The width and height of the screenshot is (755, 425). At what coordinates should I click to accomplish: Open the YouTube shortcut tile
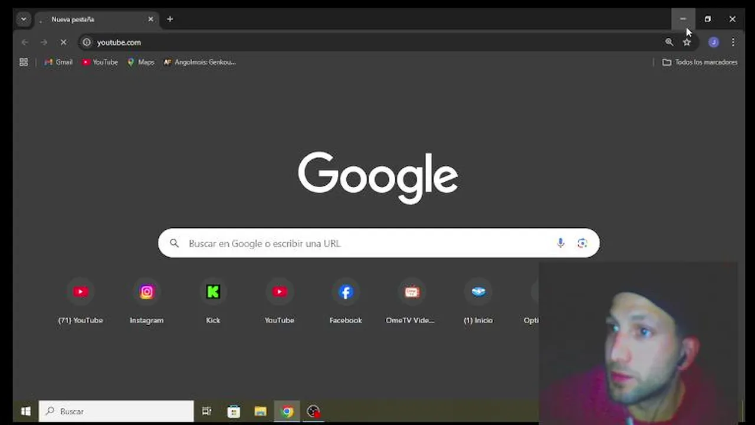click(x=280, y=302)
